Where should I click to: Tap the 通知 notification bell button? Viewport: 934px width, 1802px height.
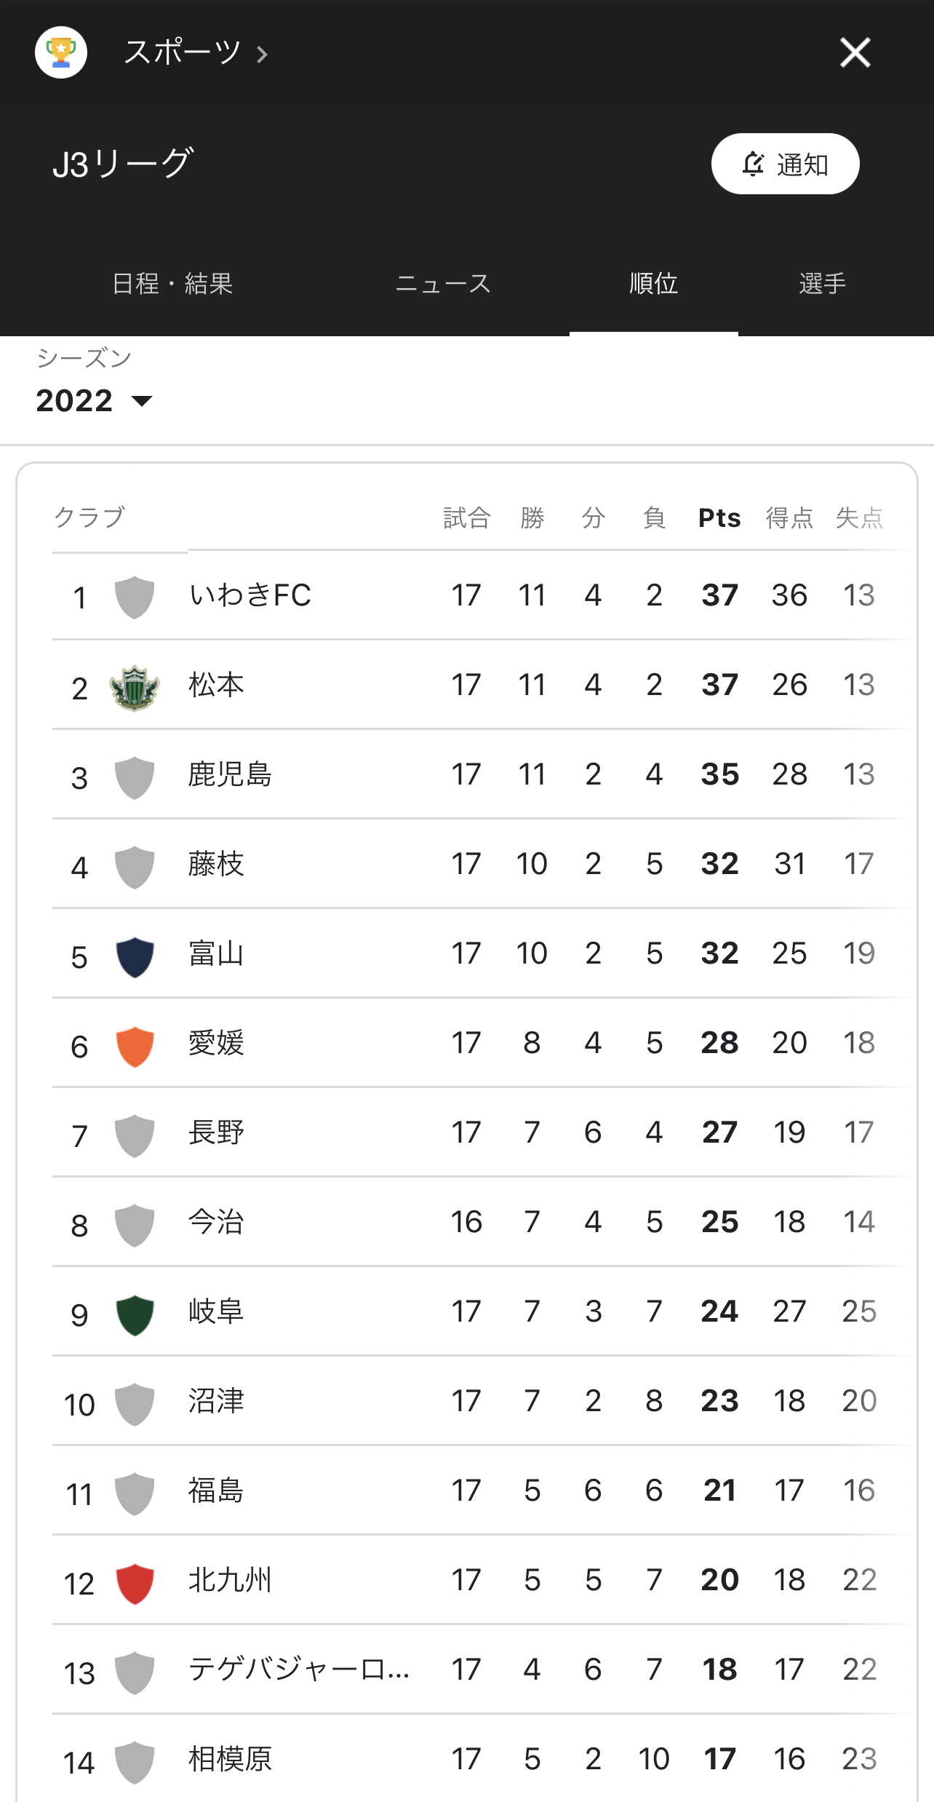click(785, 164)
